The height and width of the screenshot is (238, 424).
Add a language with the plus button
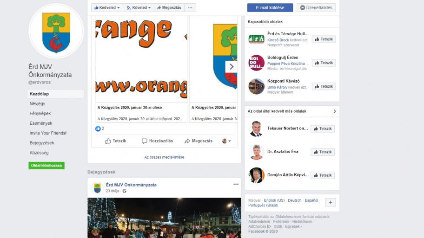click(x=331, y=202)
